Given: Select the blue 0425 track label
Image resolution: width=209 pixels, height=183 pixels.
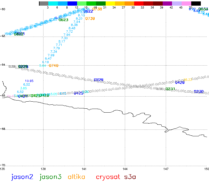Looking at the screenshot, I should point(79,93).
